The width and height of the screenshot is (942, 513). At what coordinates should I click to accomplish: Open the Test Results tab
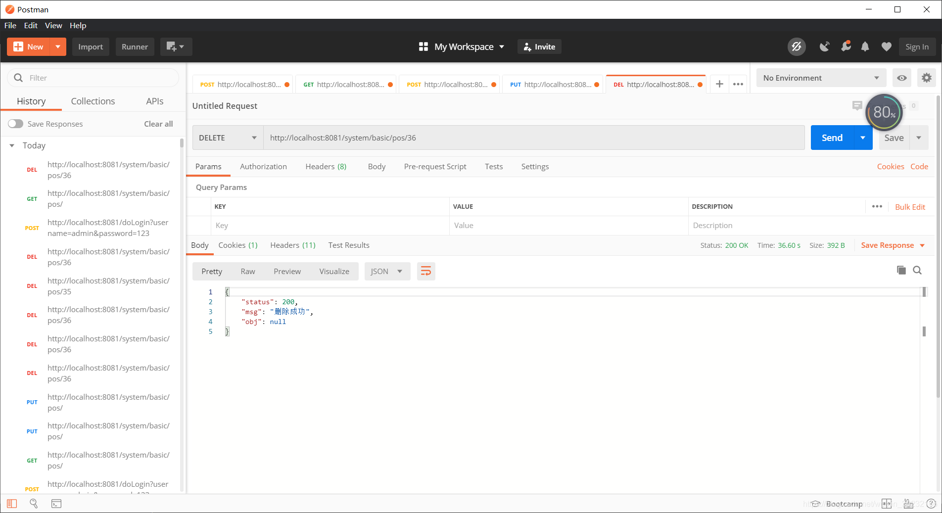pyautogui.click(x=349, y=245)
